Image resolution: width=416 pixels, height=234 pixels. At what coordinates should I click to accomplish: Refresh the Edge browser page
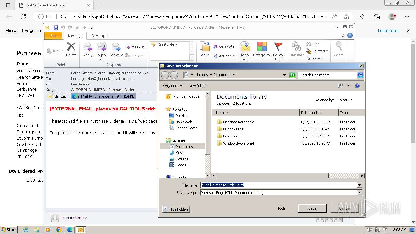[x=23, y=17]
